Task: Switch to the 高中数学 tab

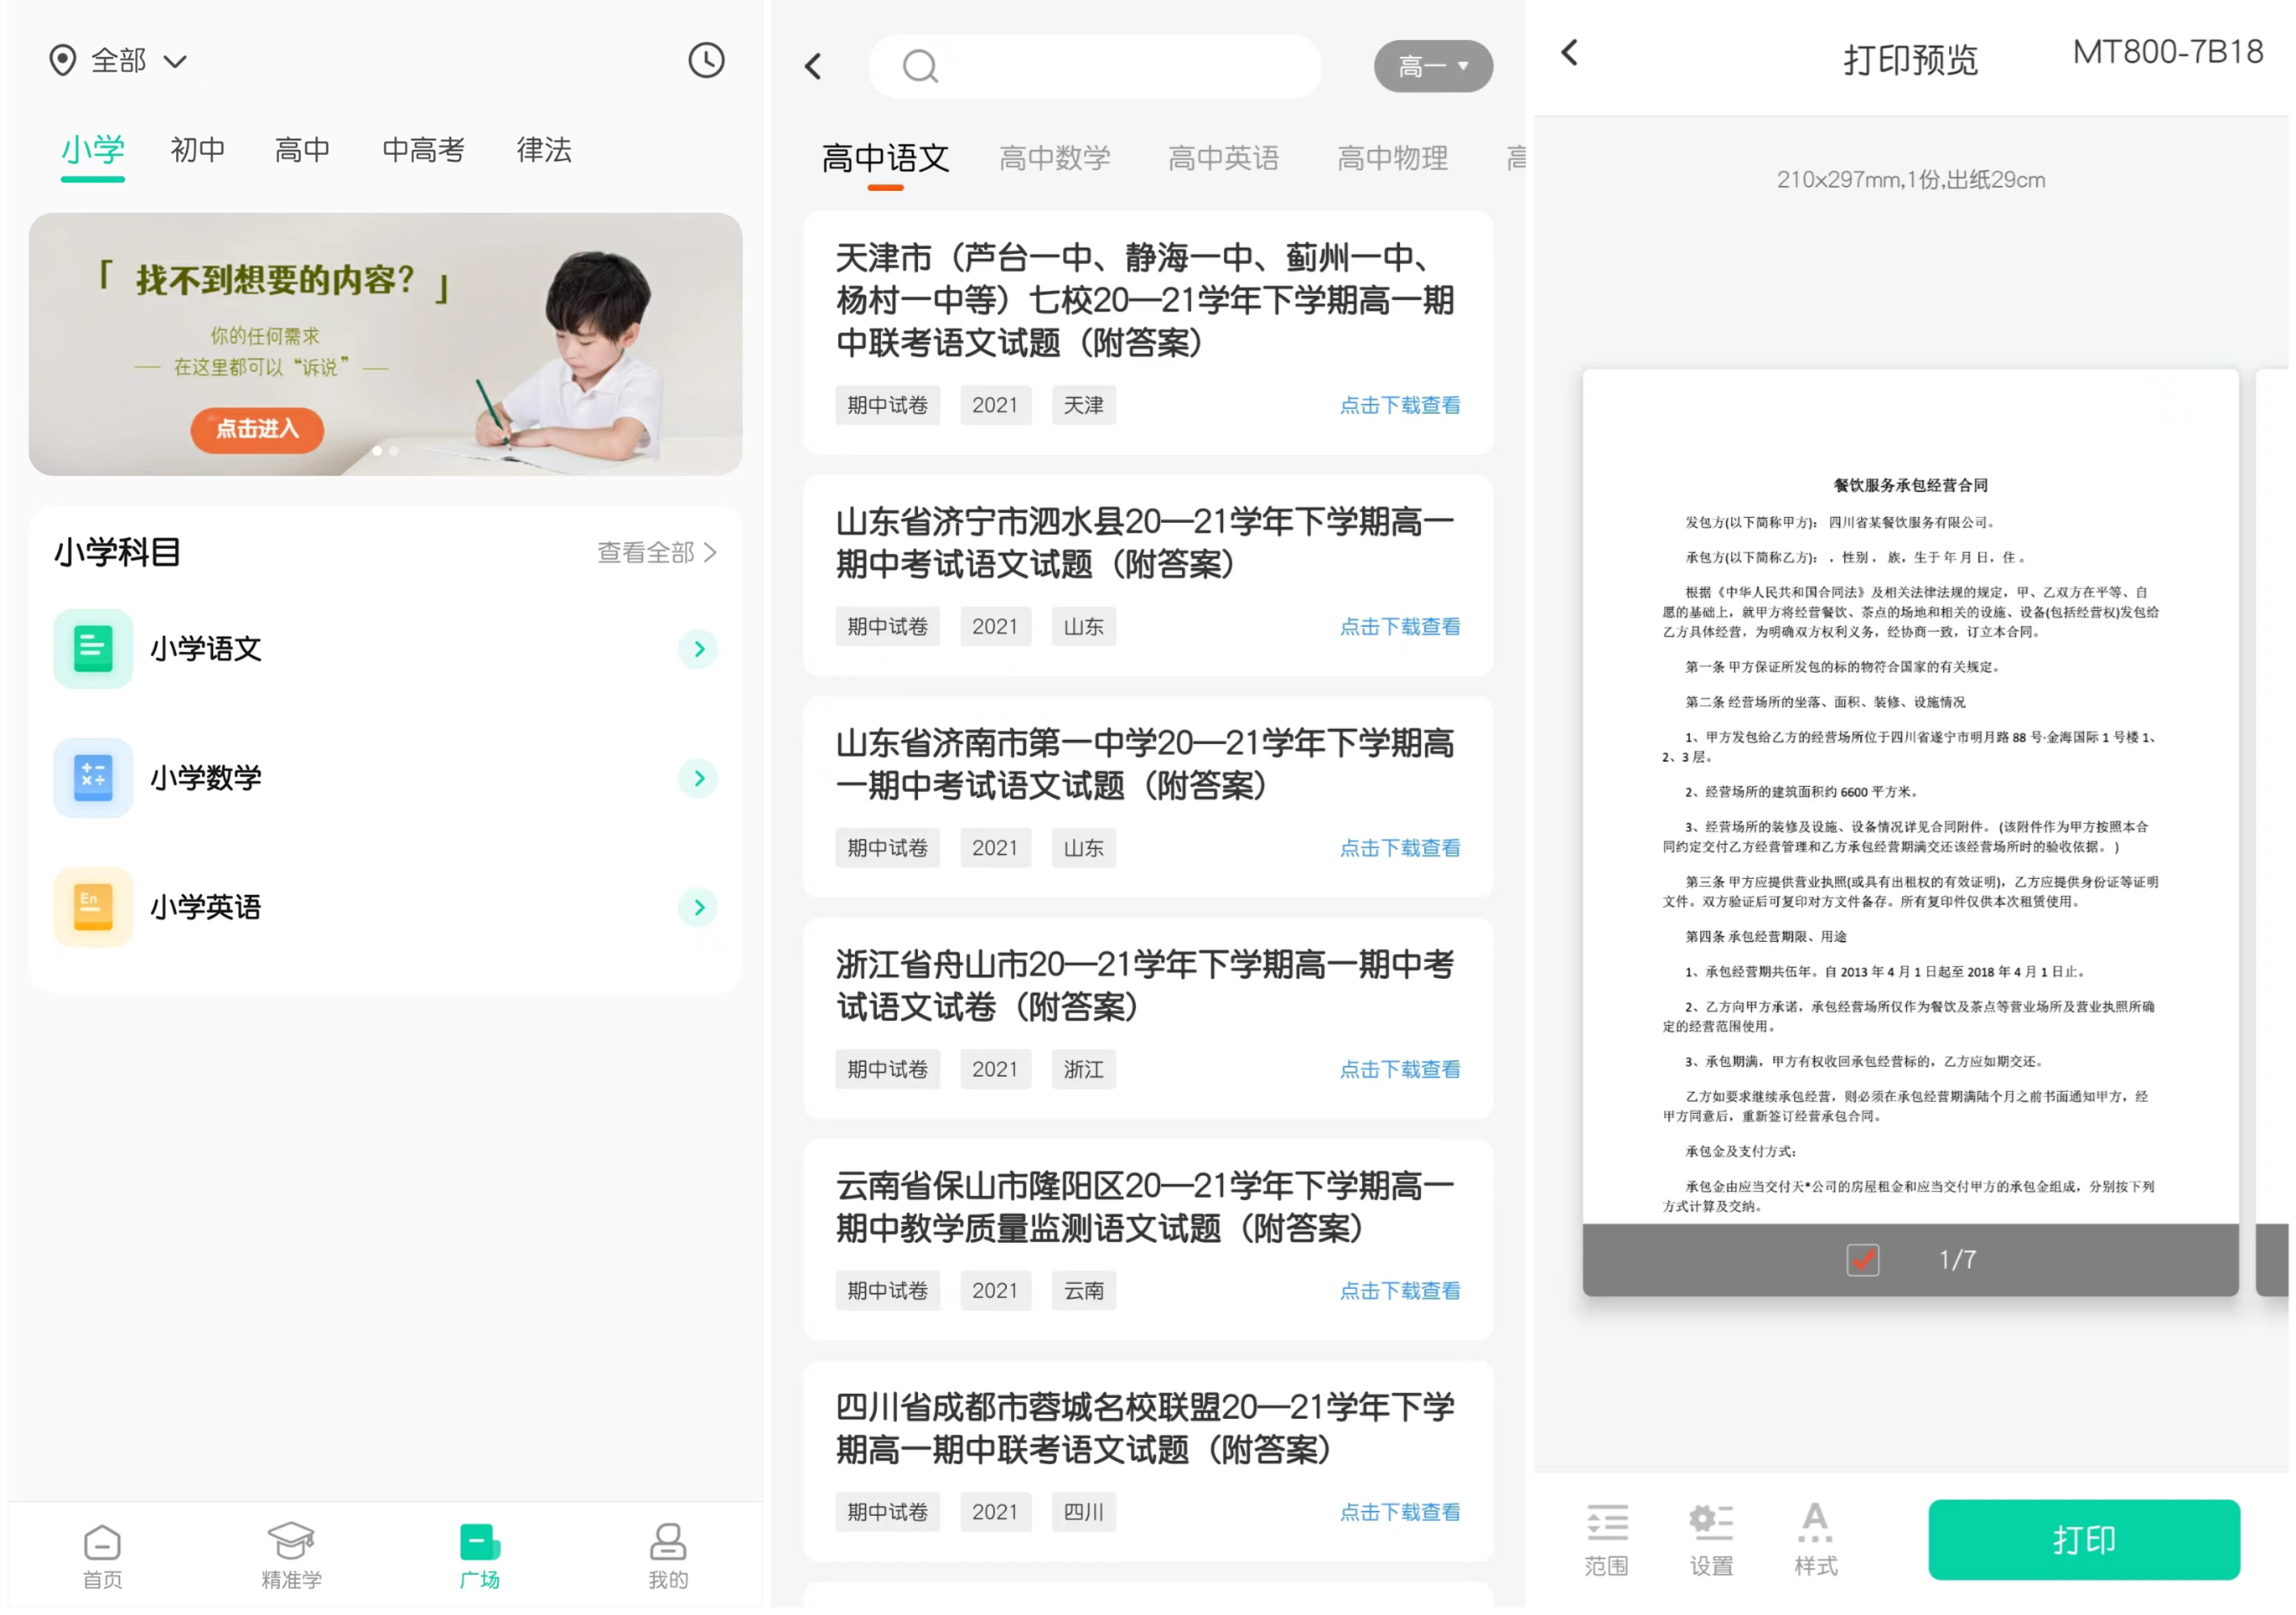Action: click(1055, 158)
